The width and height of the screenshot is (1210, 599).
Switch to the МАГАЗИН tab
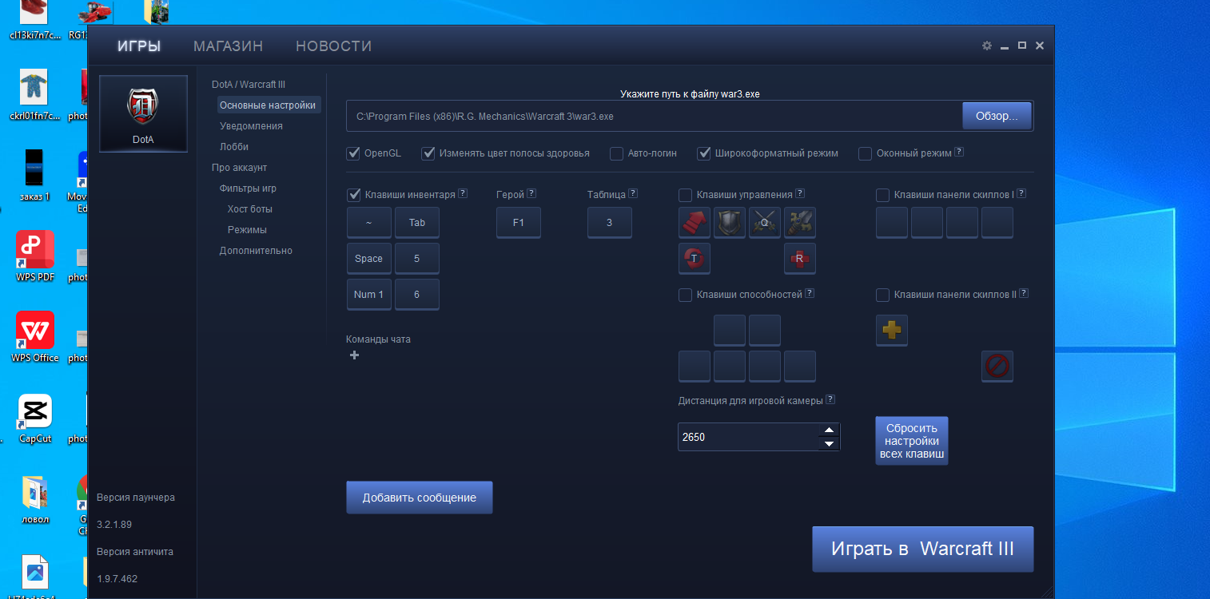click(x=228, y=46)
